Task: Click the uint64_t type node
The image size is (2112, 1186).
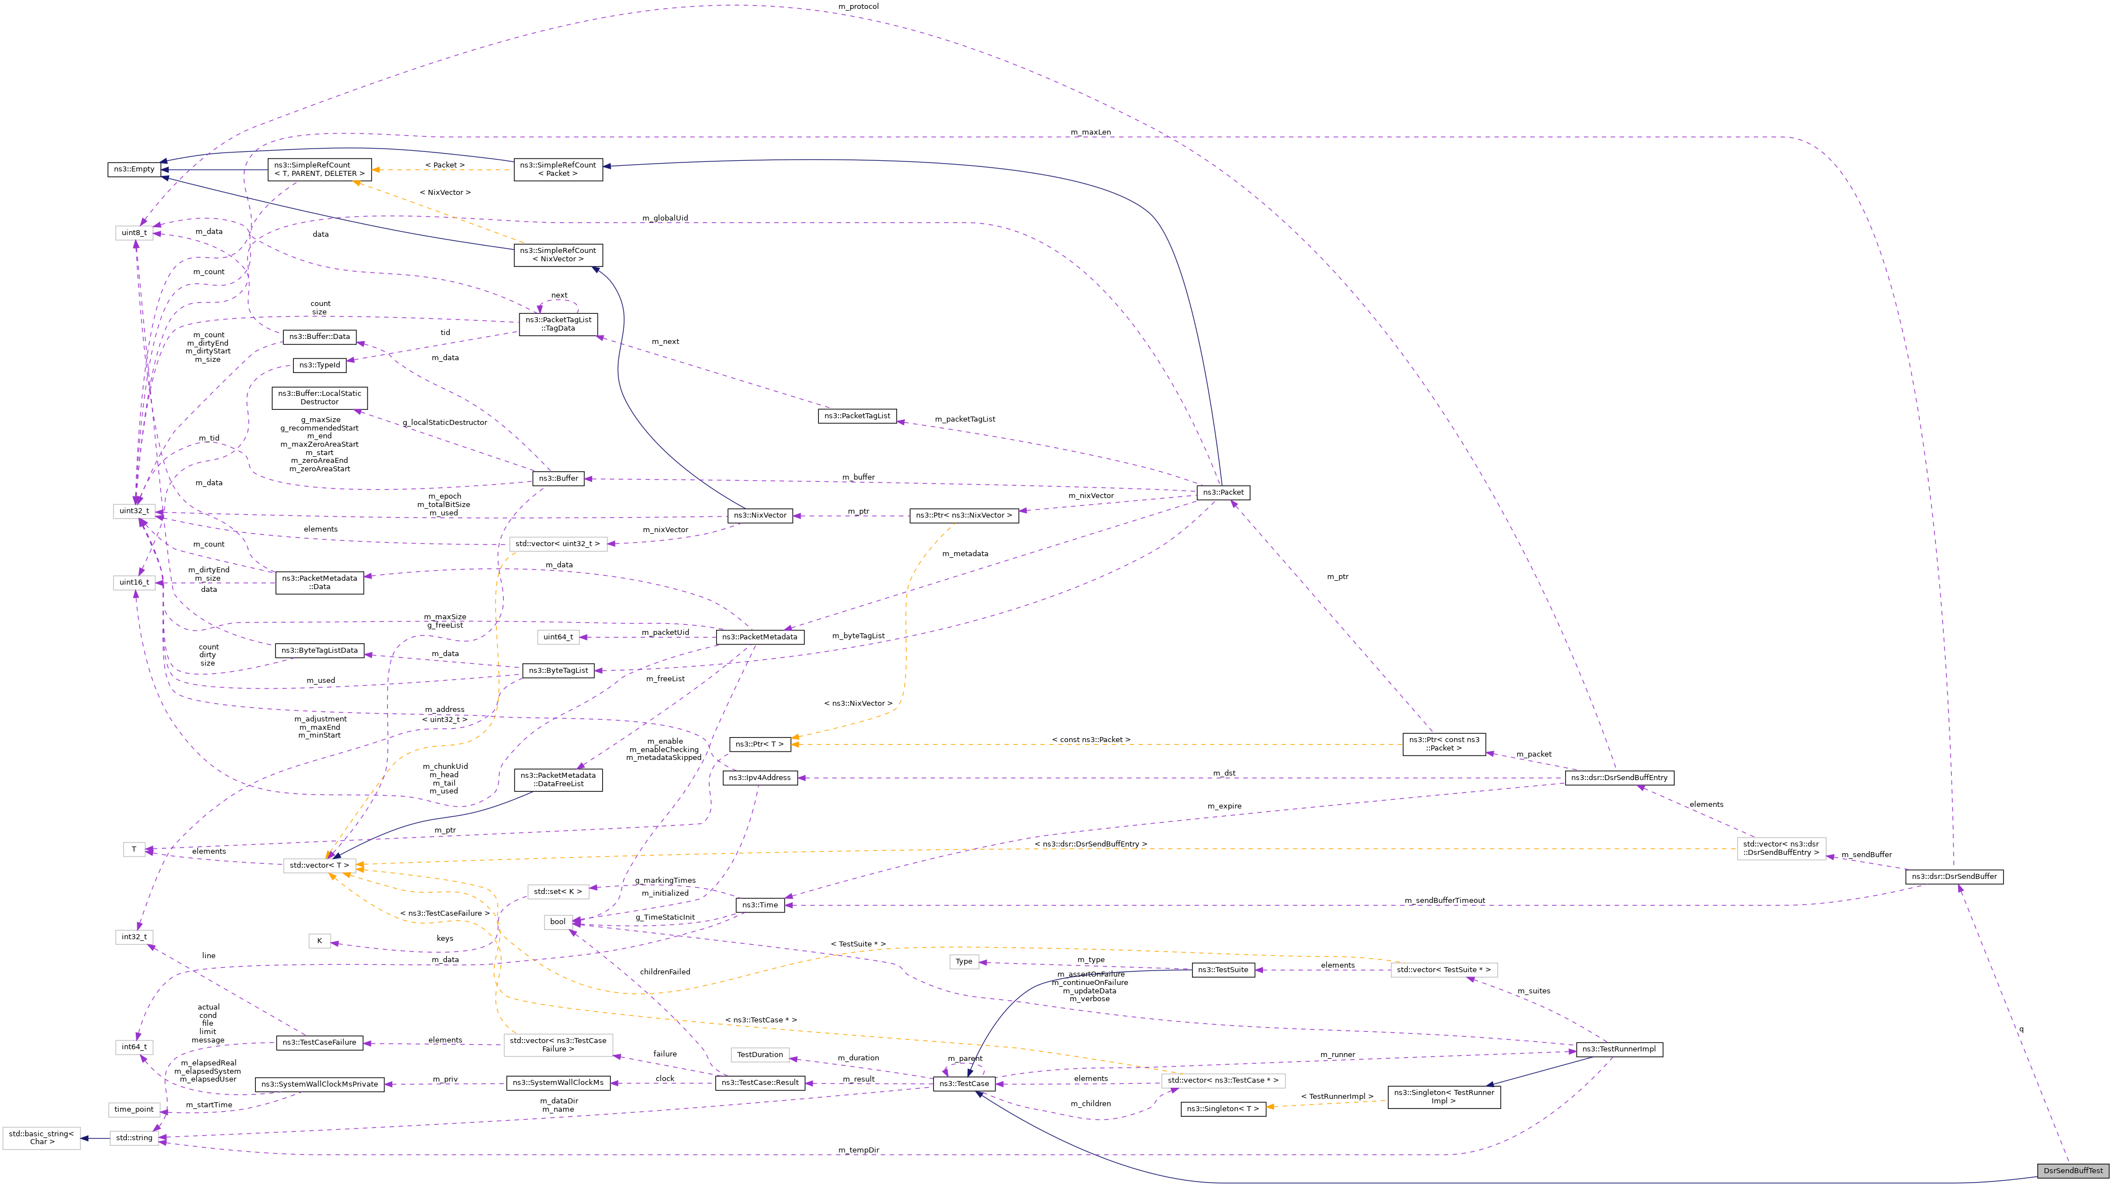Action: point(559,637)
